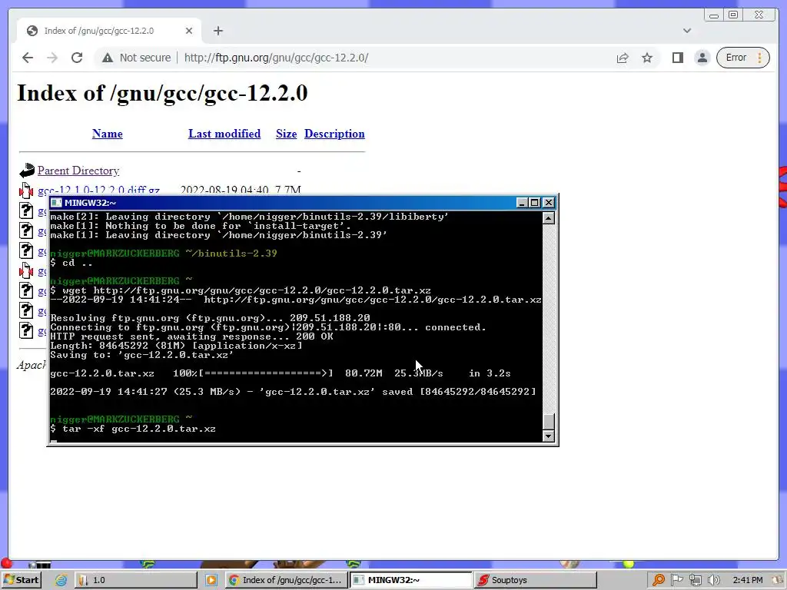787x590 pixels.
Task: Share this page using the share icon
Action: tap(623, 58)
